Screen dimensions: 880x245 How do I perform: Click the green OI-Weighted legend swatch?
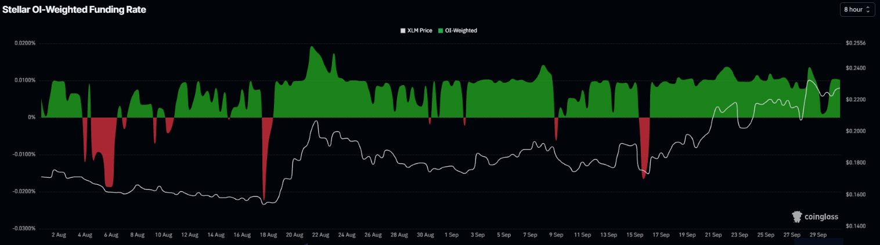point(441,30)
